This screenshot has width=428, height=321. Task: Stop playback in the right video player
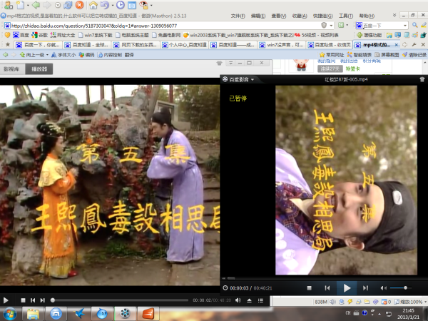tap(308, 287)
